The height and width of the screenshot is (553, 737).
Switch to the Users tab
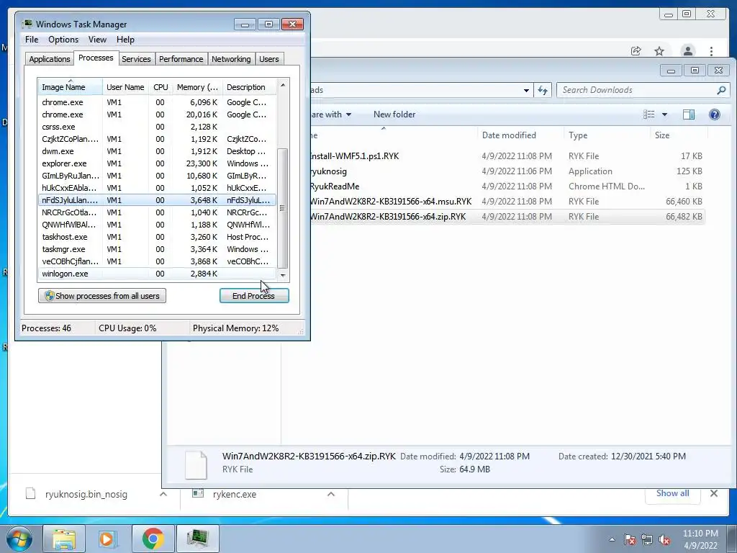[269, 59]
